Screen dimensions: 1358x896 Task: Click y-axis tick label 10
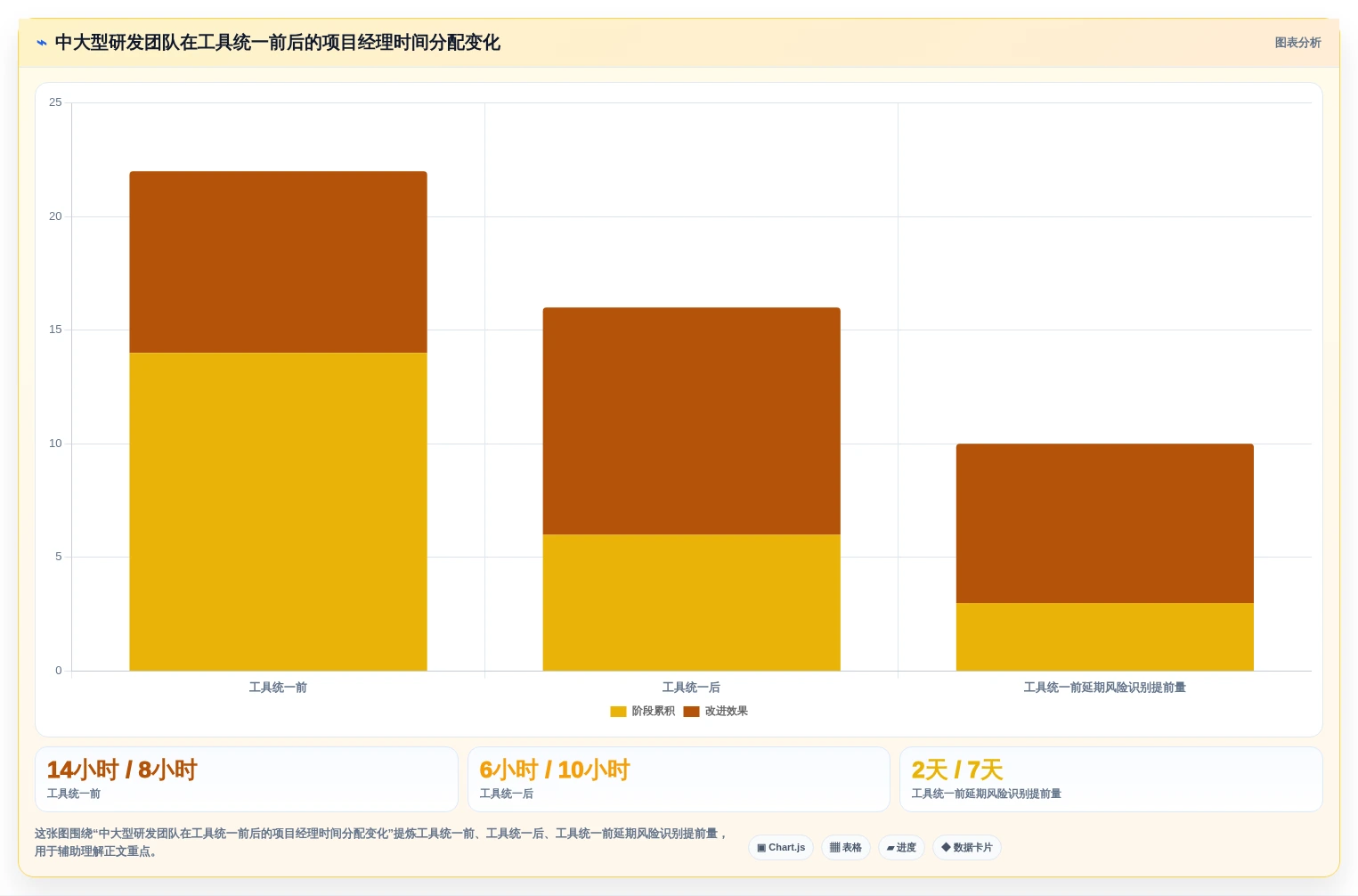point(55,444)
